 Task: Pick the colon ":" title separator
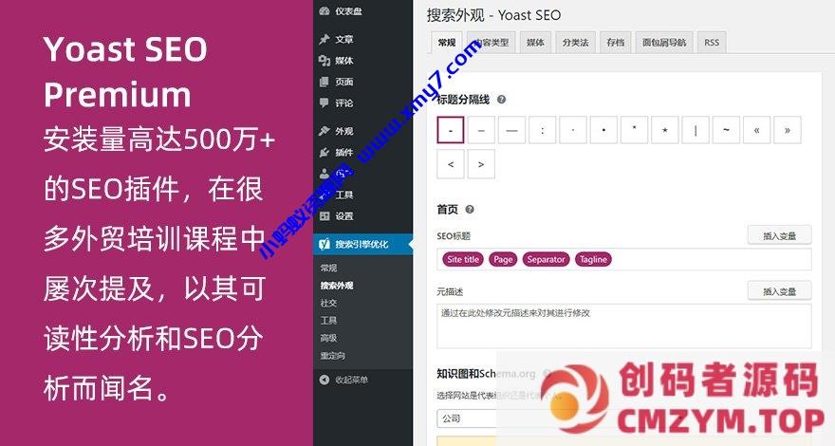click(542, 130)
